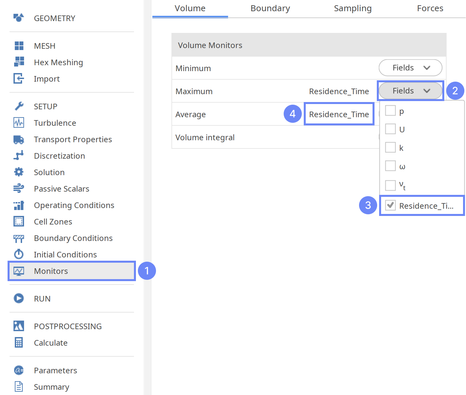Viewport: 466px width, 395px height.
Task: Check the p field checkbox
Action: (390, 111)
